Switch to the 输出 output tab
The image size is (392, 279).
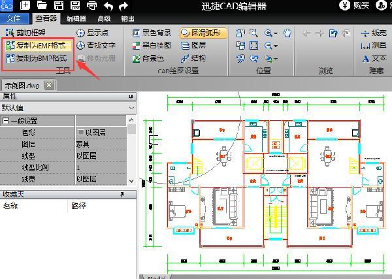(x=127, y=19)
